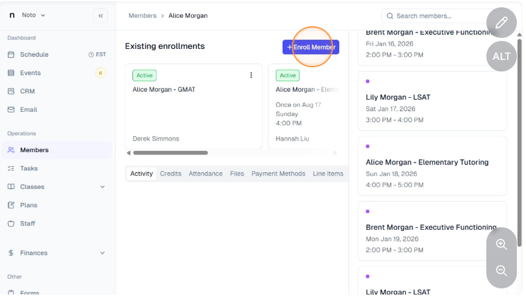The image size is (526, 300).
Task: Switch to the Line Items tab
Action: pos(328,174)
